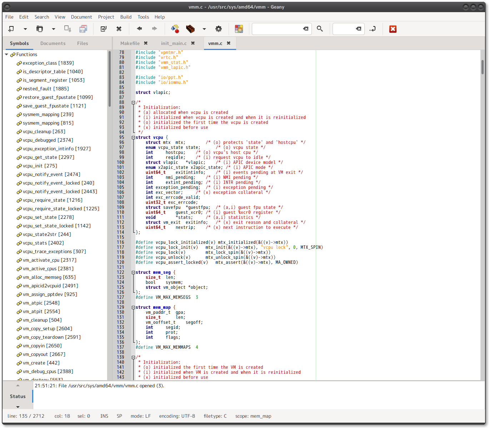Viewport: 489px width, 428px height.
Task: Click the Compile toolbar icon
Action: [x=175, y=29]
